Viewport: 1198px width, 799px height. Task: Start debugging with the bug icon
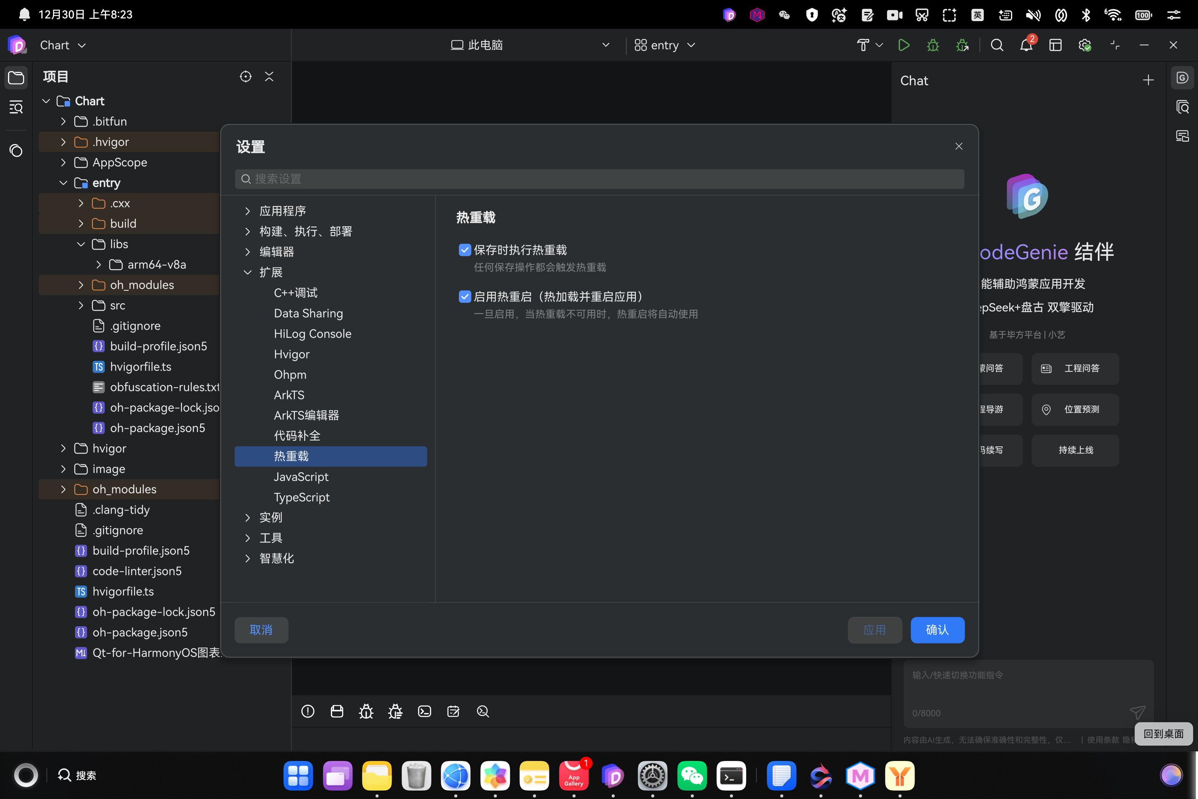point(933,45)
